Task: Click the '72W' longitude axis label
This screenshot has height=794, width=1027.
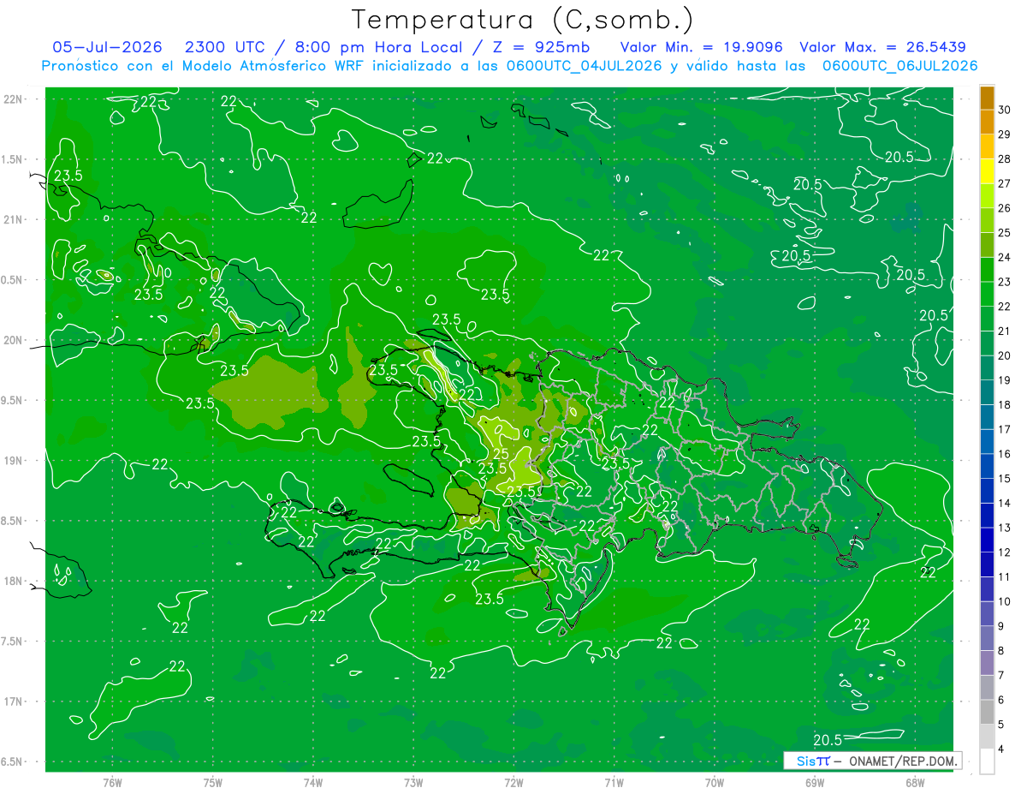Action: (513, 783)
